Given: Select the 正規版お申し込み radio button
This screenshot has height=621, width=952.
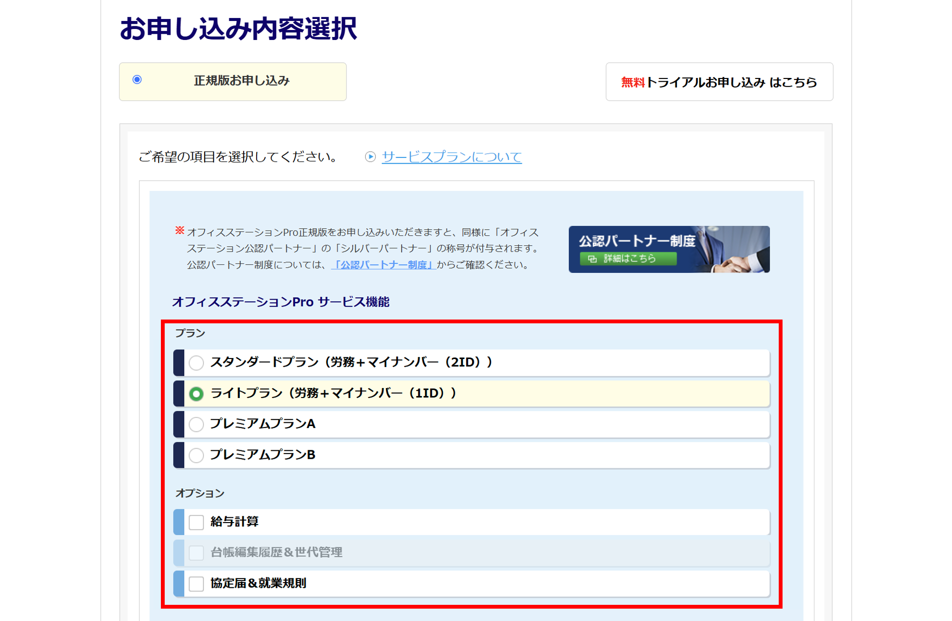Looking at the screenshot, I should [x=137, y=80].
